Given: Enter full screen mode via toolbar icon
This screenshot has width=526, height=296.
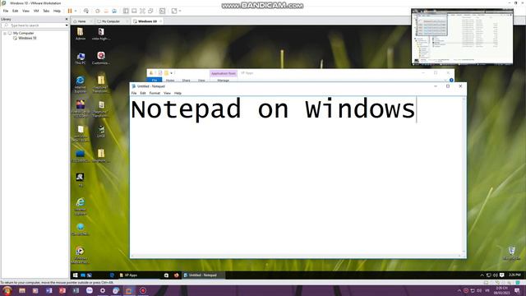Looking at the screenshot, I should click(142, 11).
